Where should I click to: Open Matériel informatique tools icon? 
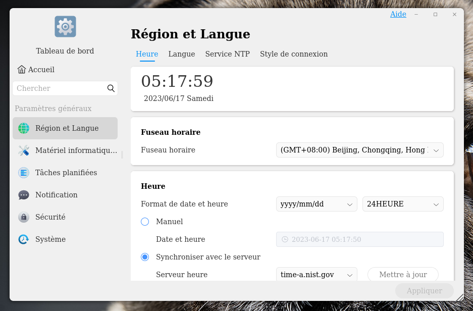coord(24,150)
